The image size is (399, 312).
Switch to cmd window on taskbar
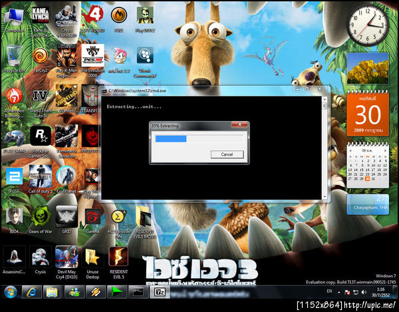[138, 292]
